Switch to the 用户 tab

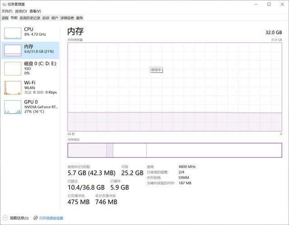[55, 18]
